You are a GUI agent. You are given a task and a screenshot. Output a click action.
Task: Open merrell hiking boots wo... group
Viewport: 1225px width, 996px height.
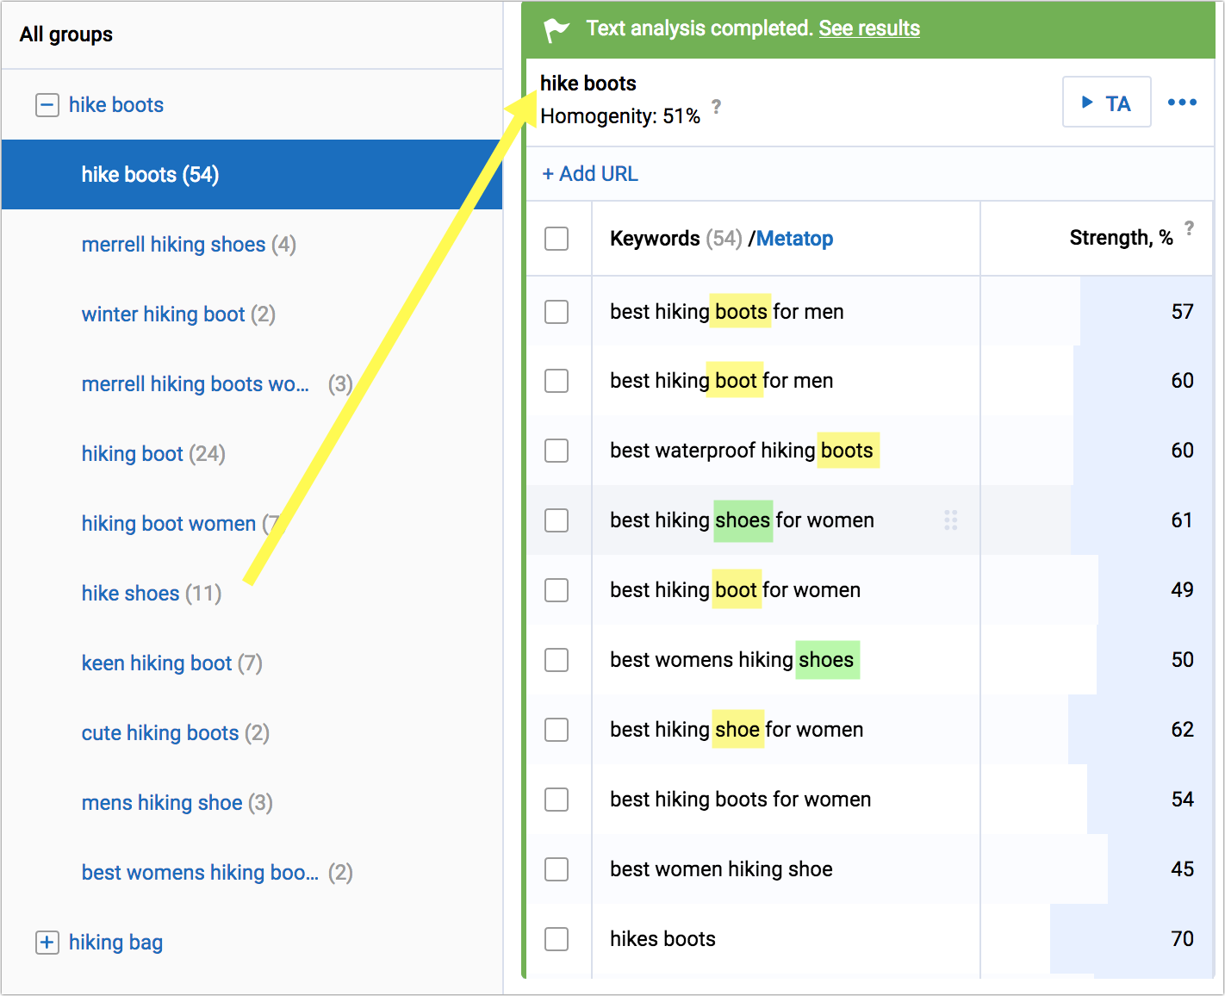[x=217, y=384]
